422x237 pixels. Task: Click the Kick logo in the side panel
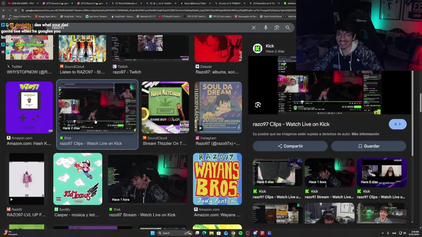pos(257,48)
